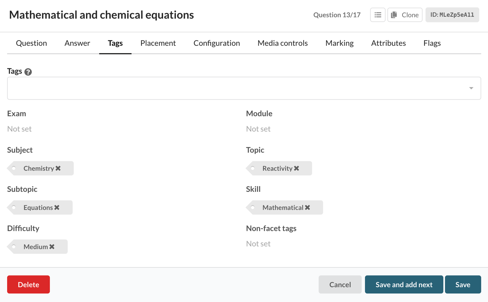Viewport: 488px width, 302px height.
Task: Remove the Equations subtopic tag
Action: click(58, 207)
